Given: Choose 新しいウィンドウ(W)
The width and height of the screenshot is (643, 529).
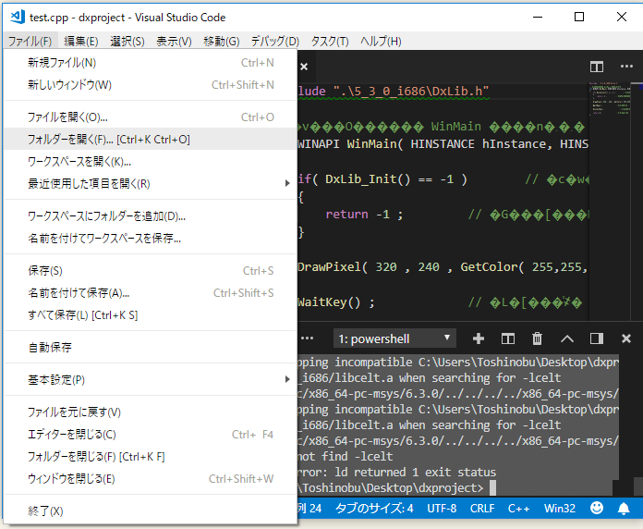Looking at the screenshot, I should [150, 84].
